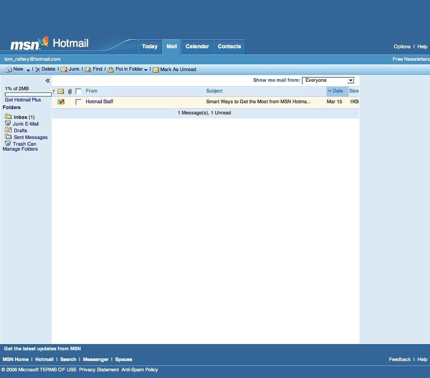Click the Delete X icon
The image size is (430, 378).
tap(38, 70)
